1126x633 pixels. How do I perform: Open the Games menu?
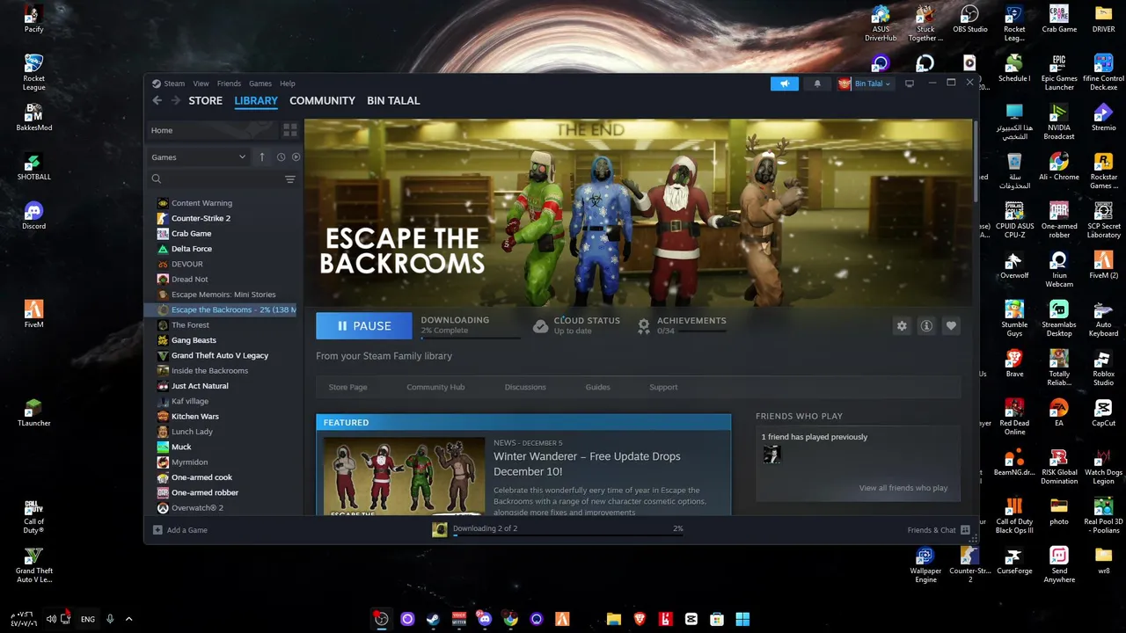click(260, 84)
